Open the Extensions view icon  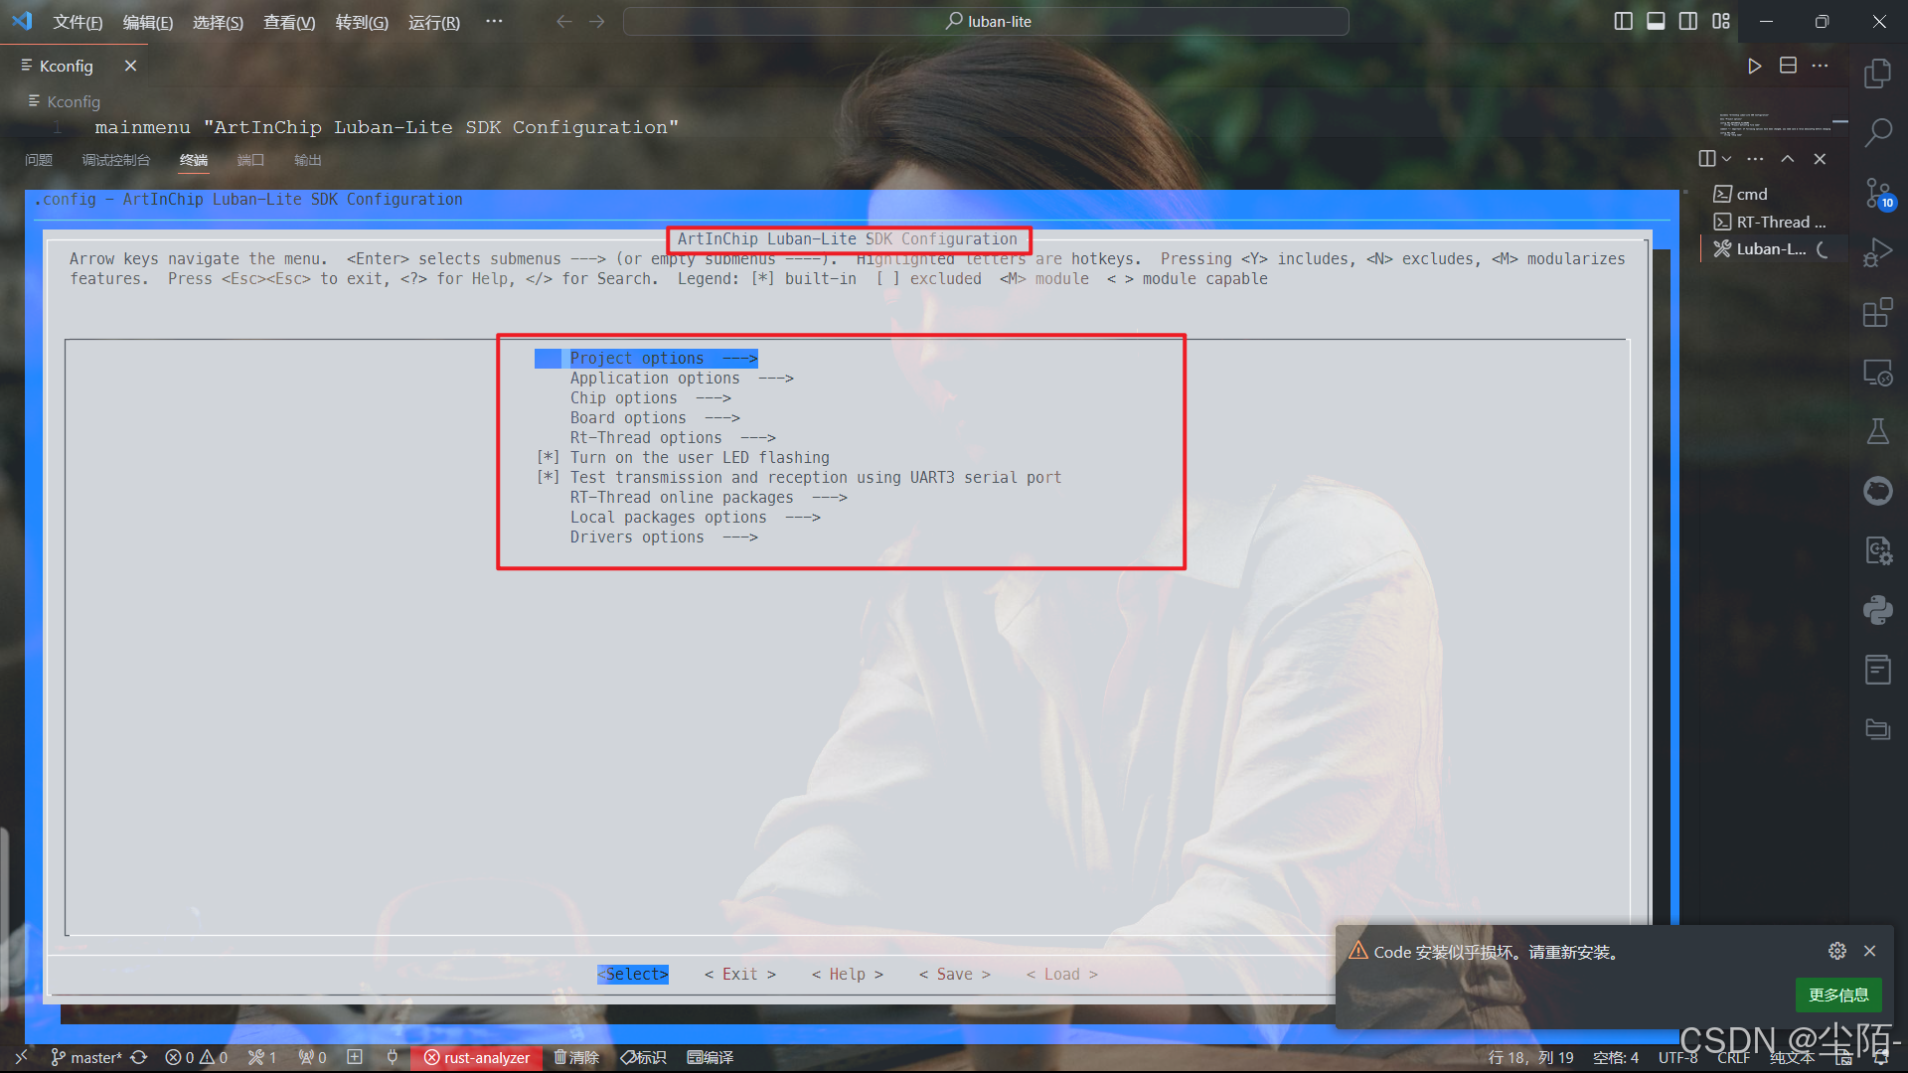coord(1877,313)
